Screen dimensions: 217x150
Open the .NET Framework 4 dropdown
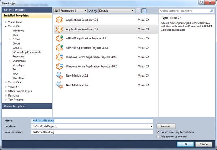70,10
